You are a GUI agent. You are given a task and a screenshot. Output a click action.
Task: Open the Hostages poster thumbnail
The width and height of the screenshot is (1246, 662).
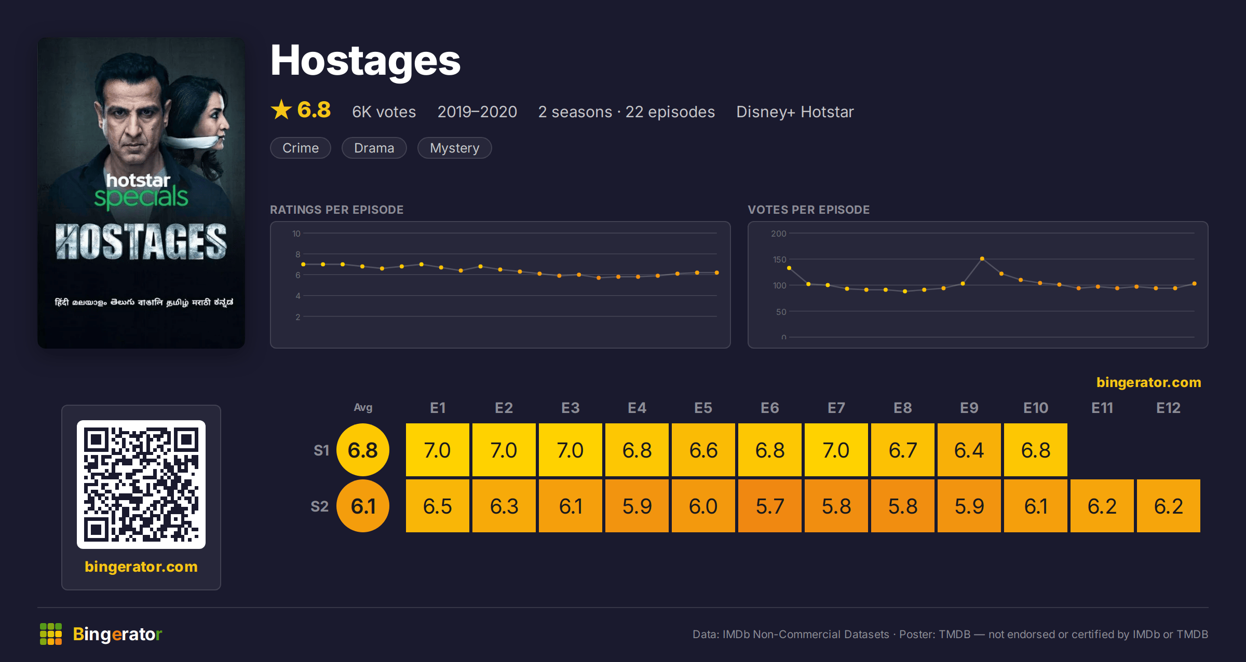point(141,193)
